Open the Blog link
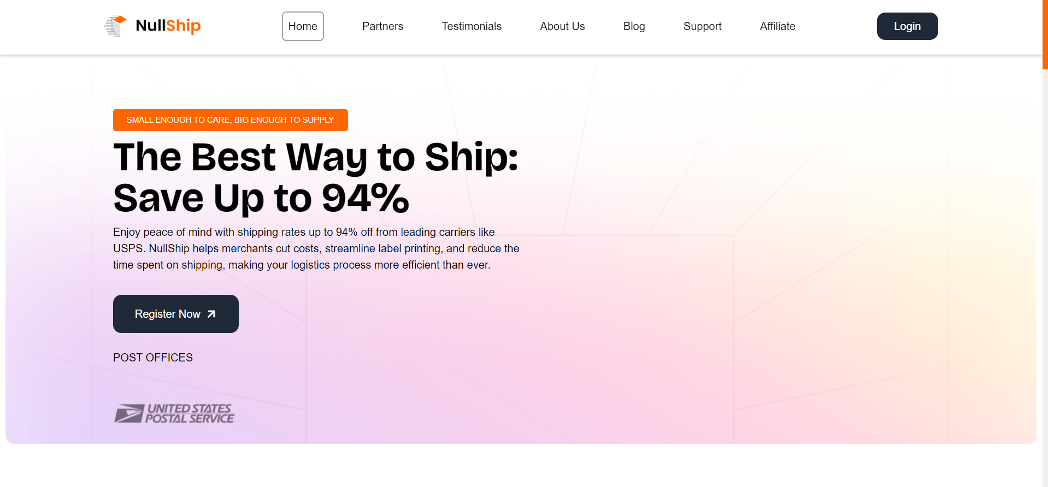This screenshot has width=1048, height=487. (x=634, y=26)
